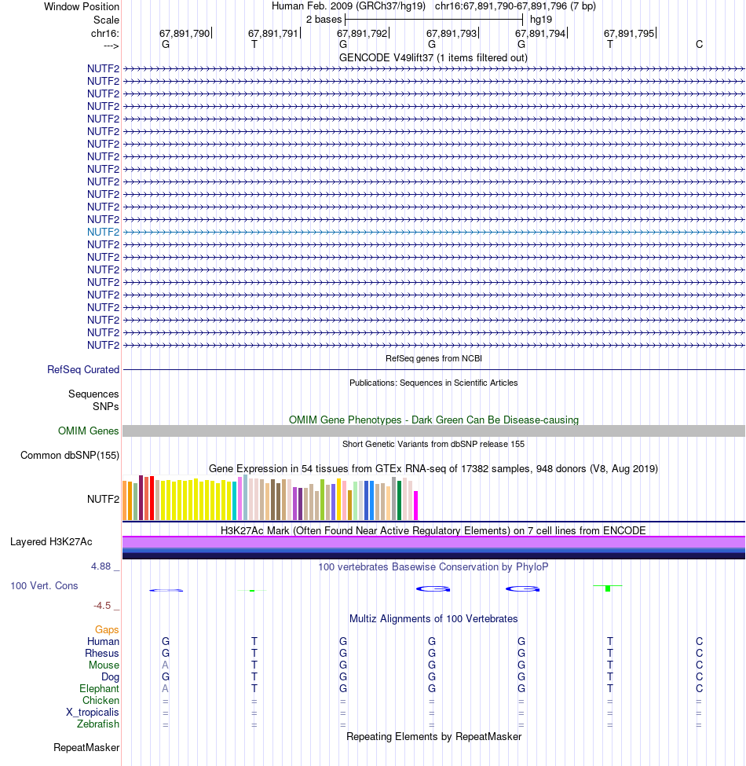Click the light-blue highlighted NUTF2 transcript label

[x=103, y=232]
